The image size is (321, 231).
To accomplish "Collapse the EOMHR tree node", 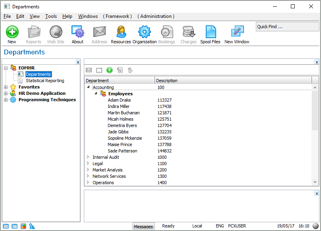I will coord(6,68).
